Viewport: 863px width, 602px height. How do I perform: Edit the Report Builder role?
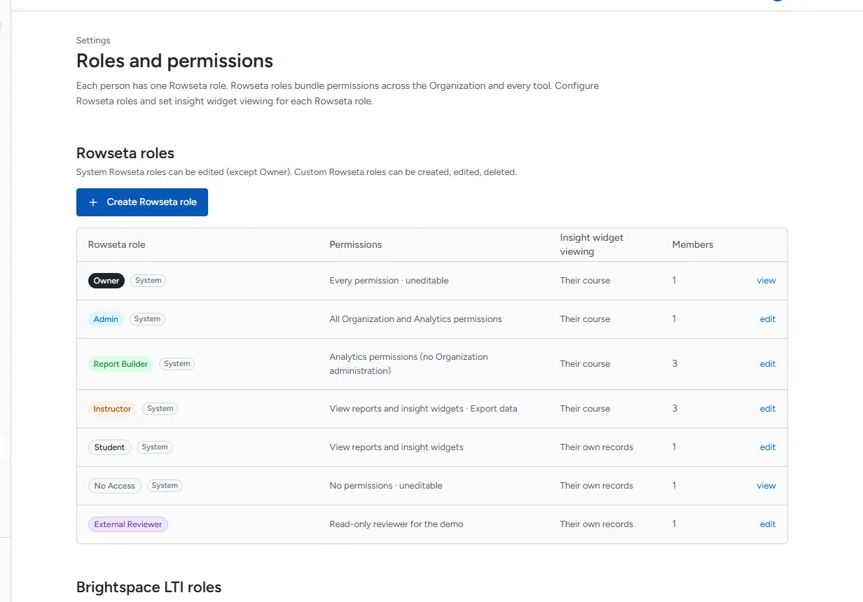coord(768,364)
